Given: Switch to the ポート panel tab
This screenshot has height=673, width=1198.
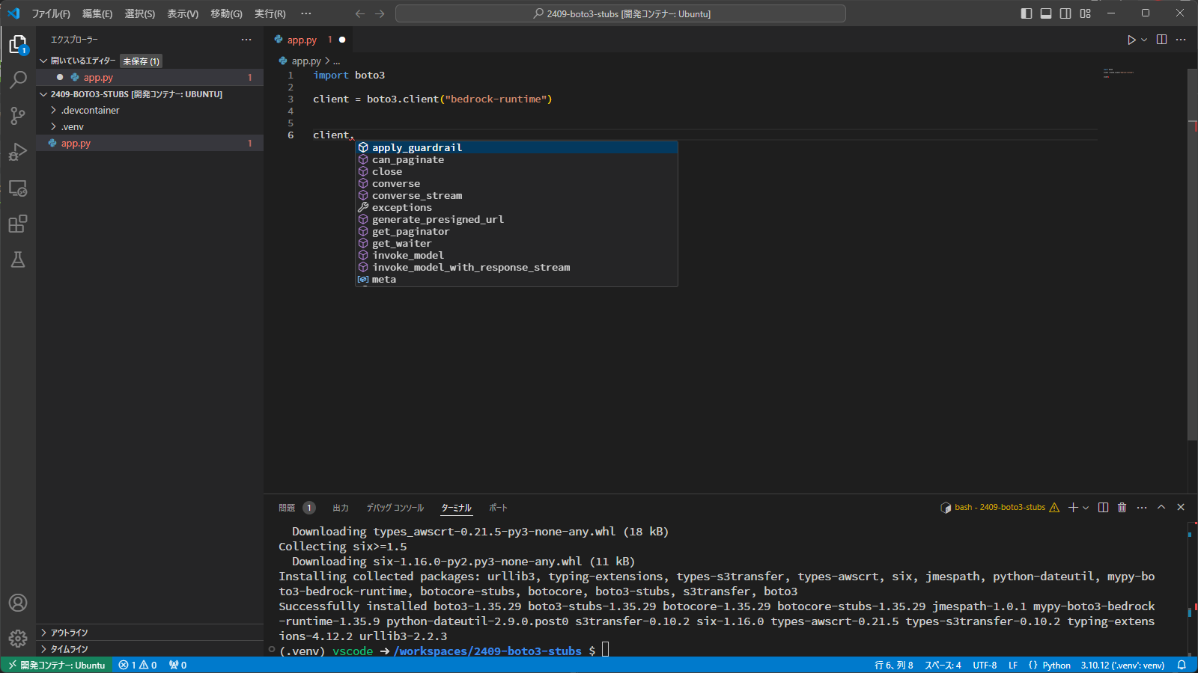Looking at the screenshot, I should 498,508.
